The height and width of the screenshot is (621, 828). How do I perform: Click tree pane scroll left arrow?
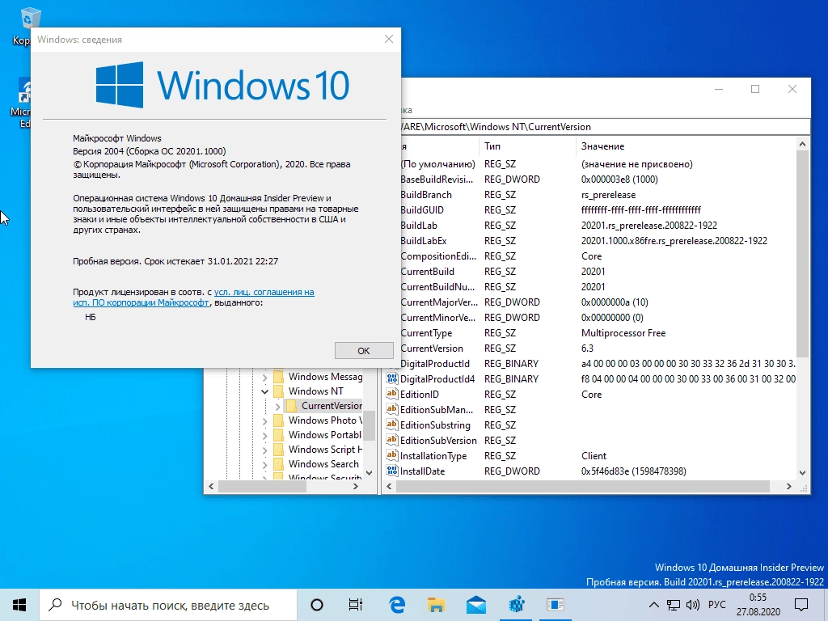(211, 486)
